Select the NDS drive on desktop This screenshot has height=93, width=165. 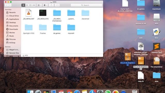click(156, 19)
